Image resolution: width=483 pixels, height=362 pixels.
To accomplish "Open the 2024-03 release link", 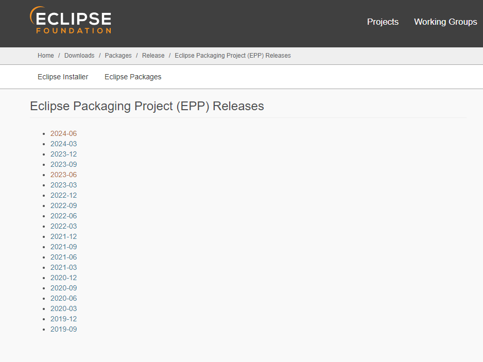I will click(63, 144).
